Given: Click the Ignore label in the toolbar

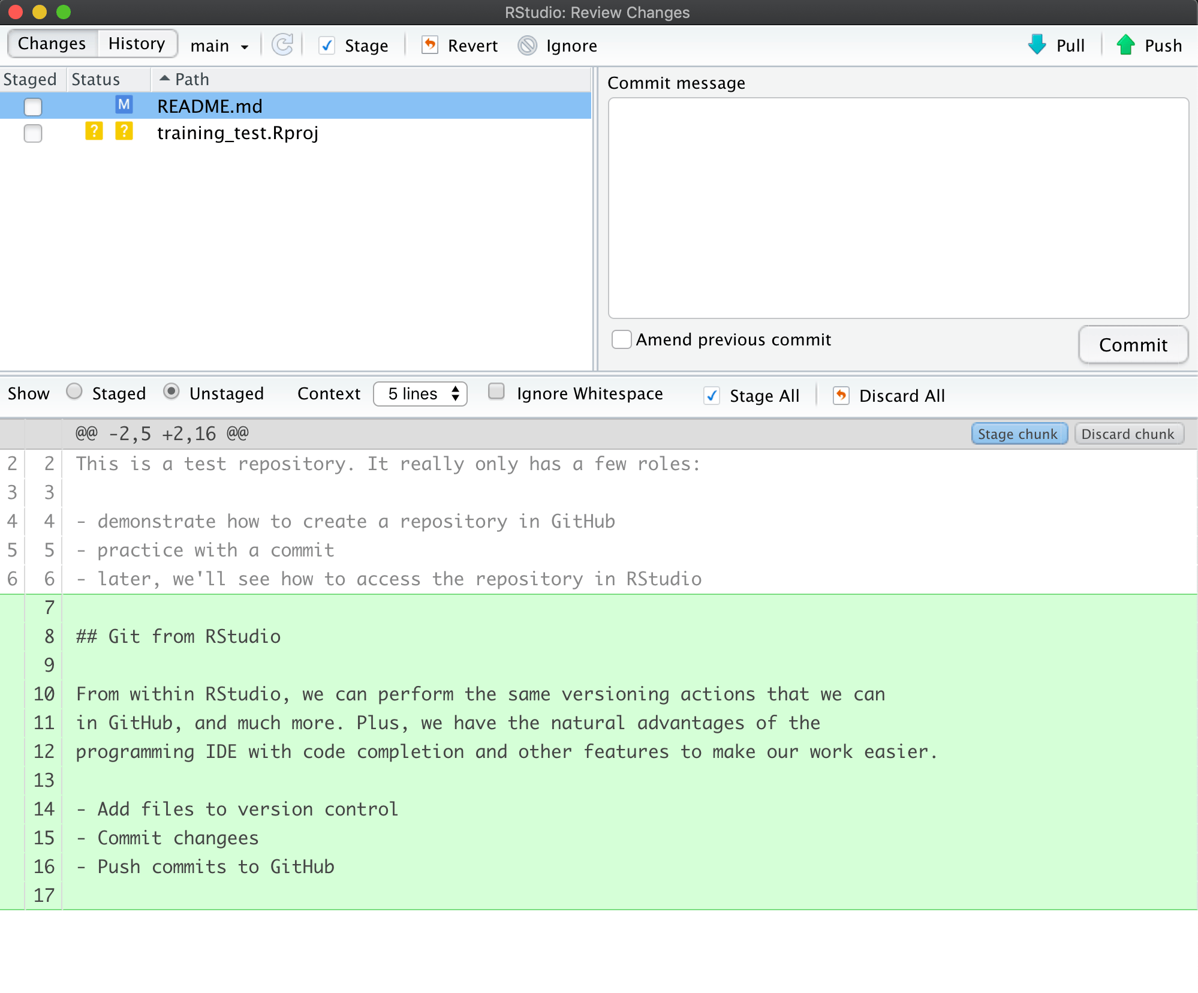Looking at the screenshot, I should (571, 46).
